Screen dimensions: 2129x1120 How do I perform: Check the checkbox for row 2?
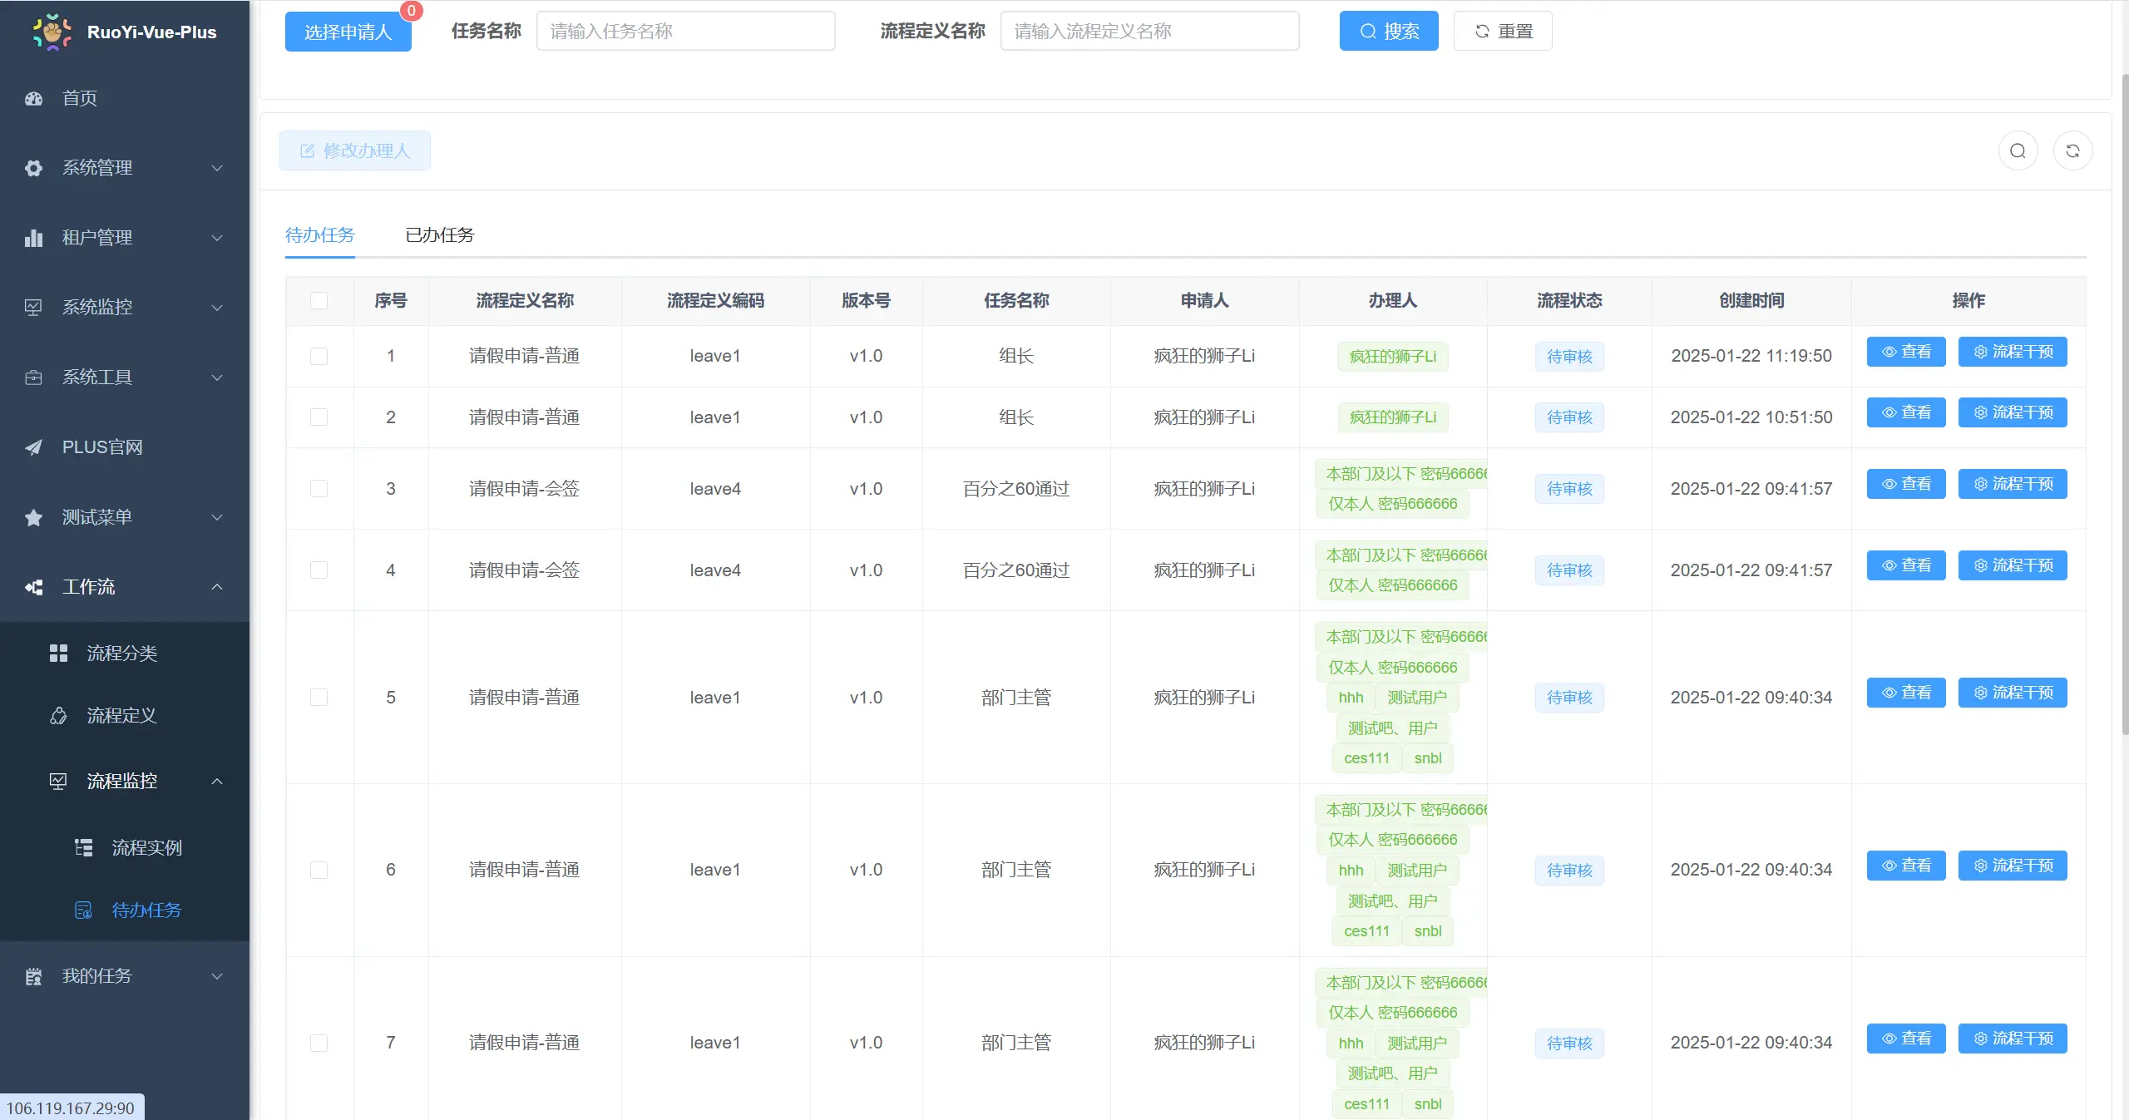[x=319, y=417]
